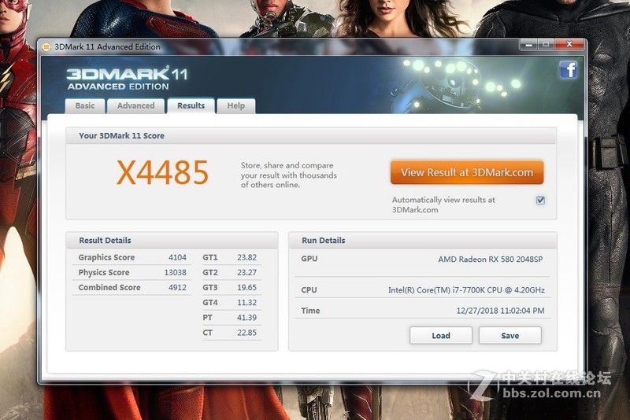
Task: Click the GPU name AMD Radeon RX 580
Action: [x=490, y=259]
